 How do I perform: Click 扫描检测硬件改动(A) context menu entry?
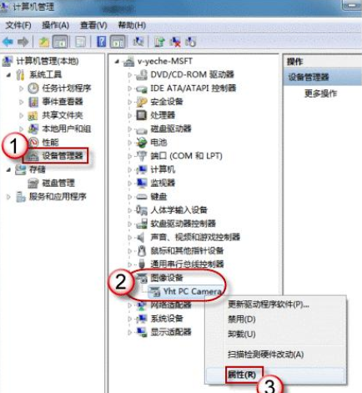pos(265,355)
